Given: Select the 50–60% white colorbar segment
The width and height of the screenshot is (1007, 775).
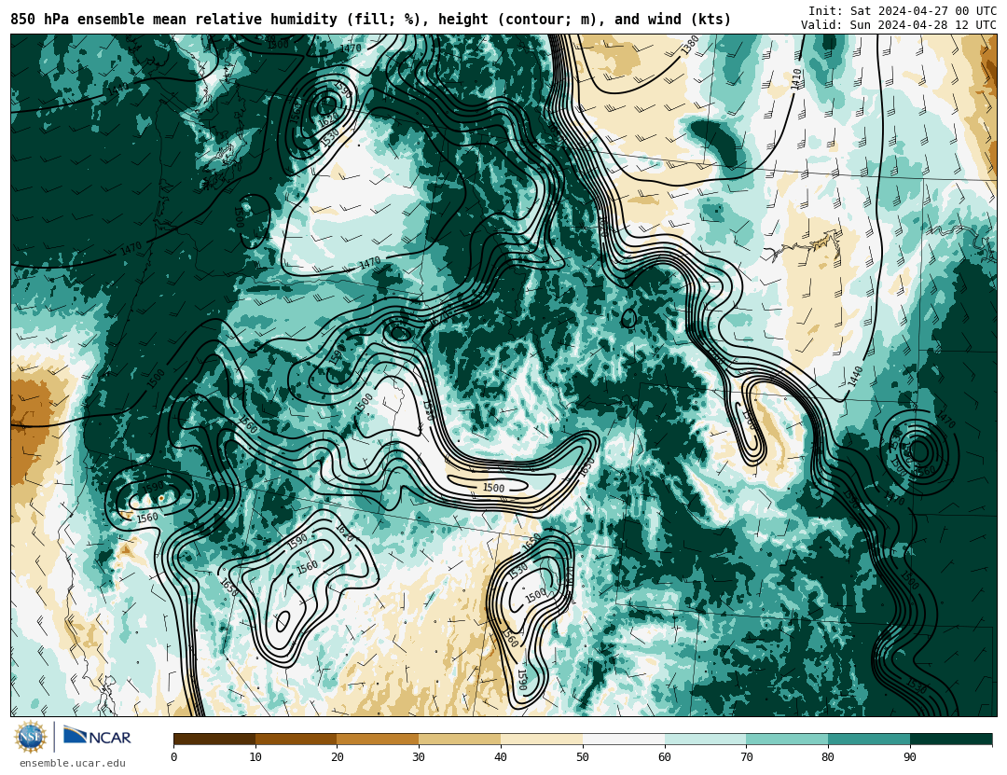Looking at the screenshot, I should [624, 739].
